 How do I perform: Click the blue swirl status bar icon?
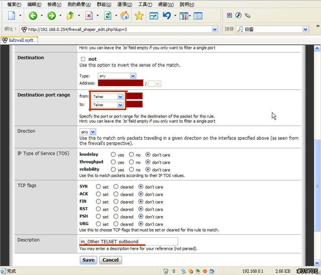coord(183,271)
